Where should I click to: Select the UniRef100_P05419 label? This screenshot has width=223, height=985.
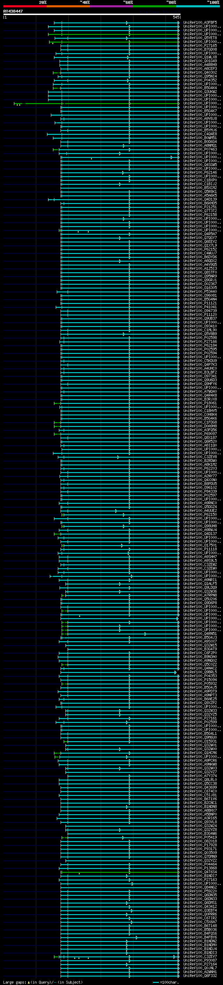(200, 838)
